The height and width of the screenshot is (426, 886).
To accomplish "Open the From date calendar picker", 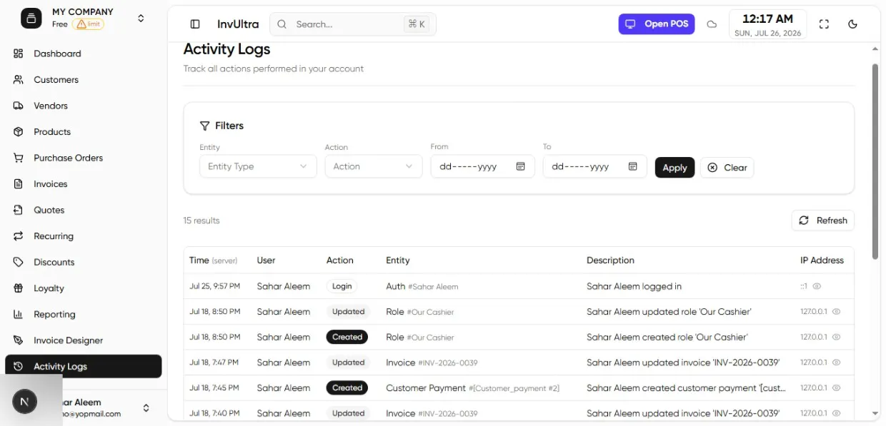I will tap(521, 166).
